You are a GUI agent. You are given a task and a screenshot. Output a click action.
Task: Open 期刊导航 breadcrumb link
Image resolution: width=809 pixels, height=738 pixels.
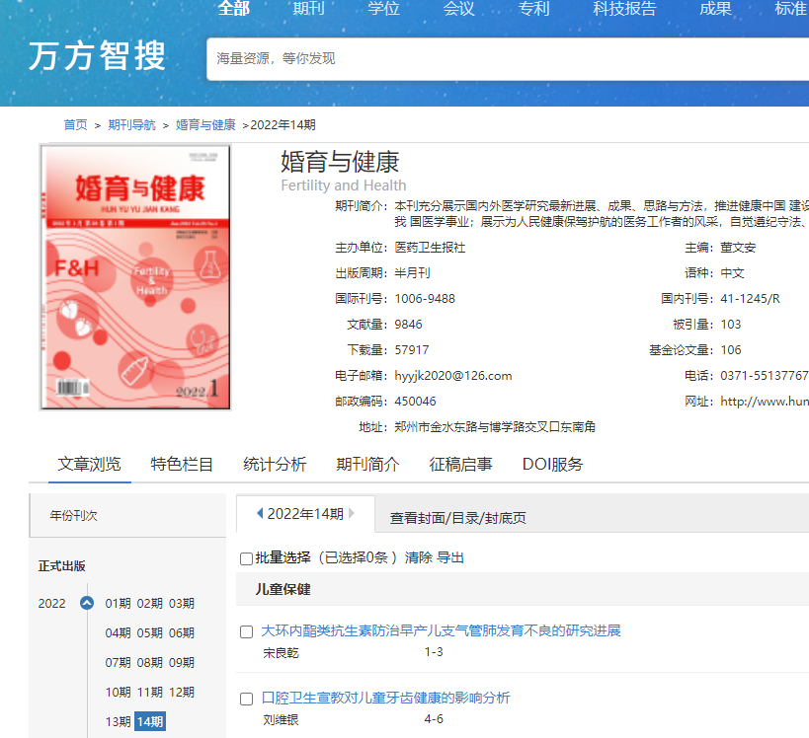pos(131,125)
